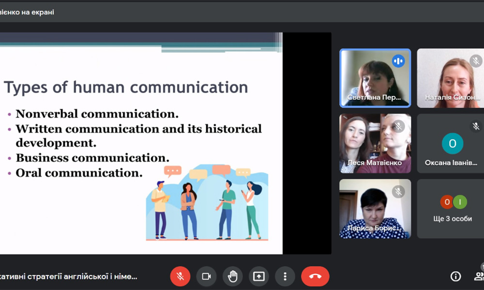
Task: Expand the 'Ще 3 особи' participants tile
Action: [x=452, y=209]
